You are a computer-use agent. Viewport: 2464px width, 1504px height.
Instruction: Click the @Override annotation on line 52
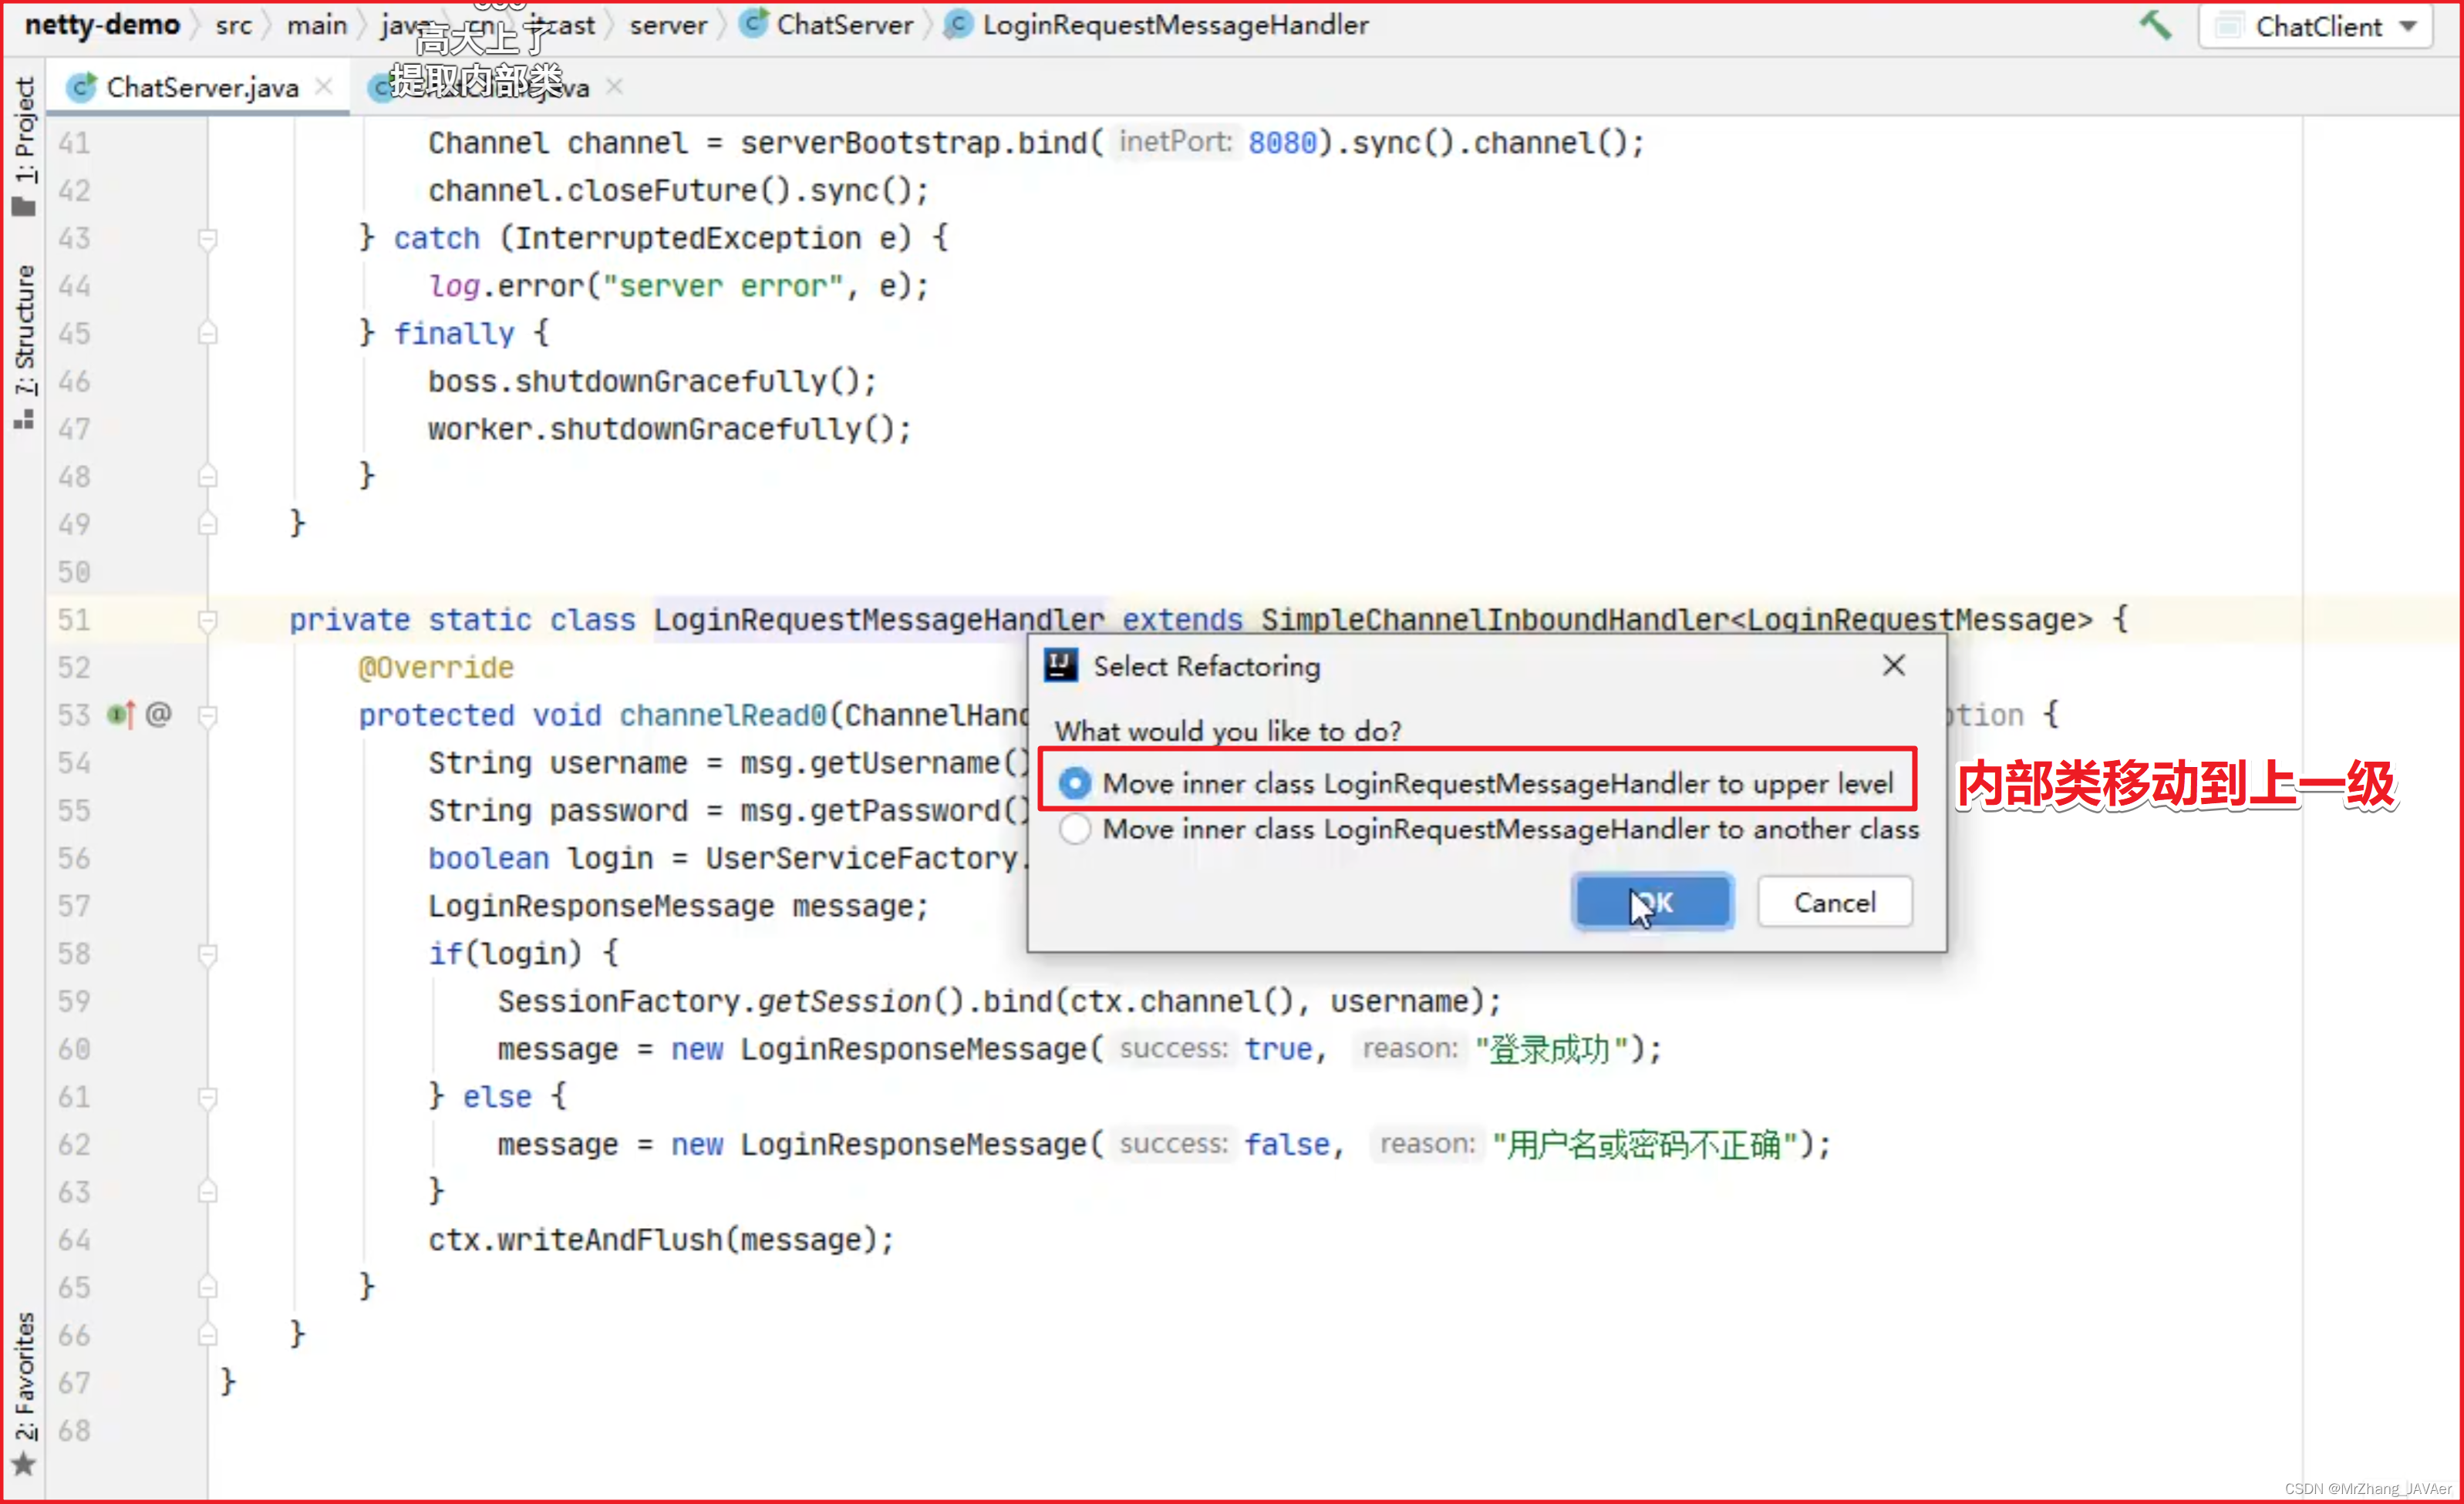pyautogui.click(x=436, y=668)
